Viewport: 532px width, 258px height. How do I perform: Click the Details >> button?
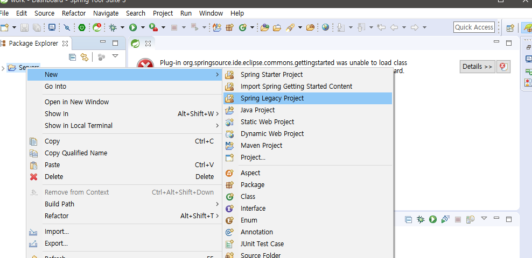tap(478, 67)
